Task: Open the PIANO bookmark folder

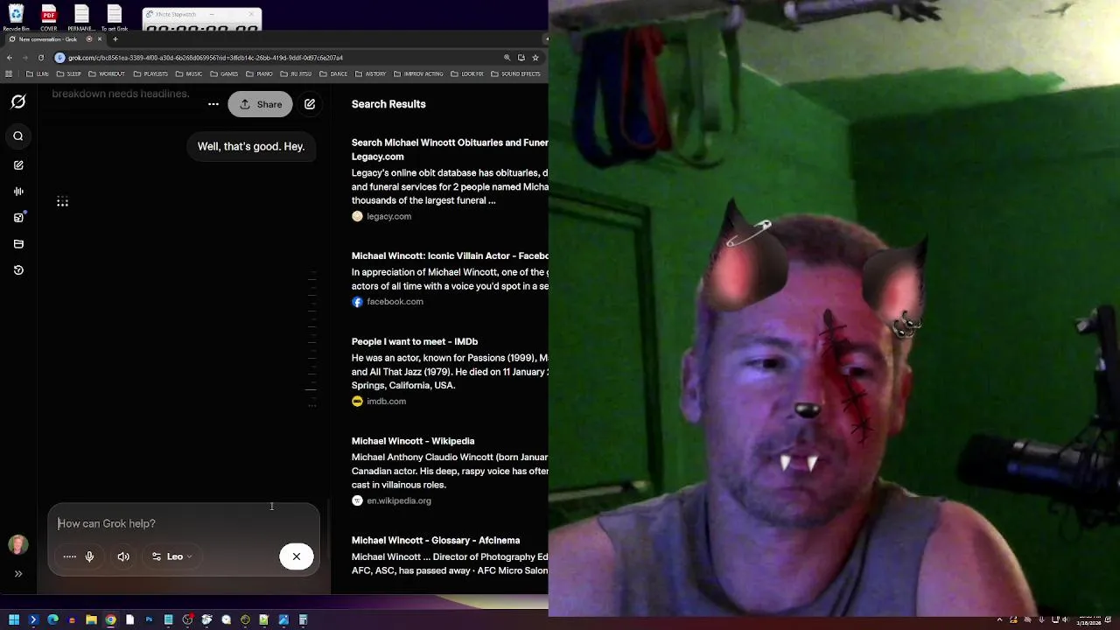Action: point(259,74)
